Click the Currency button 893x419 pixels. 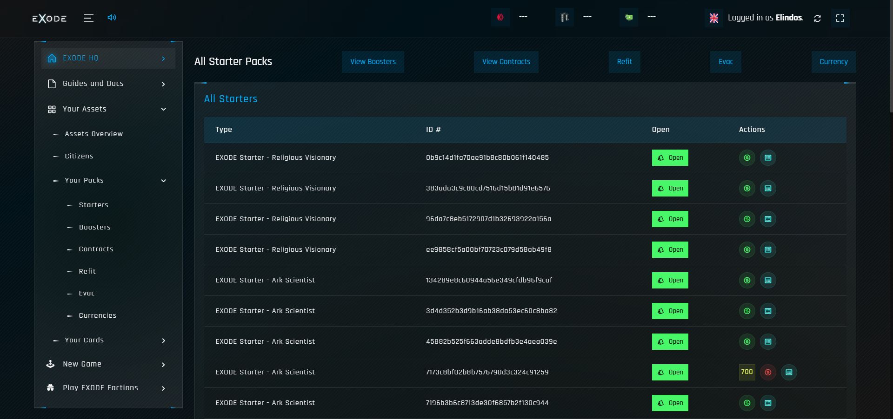(833, 62)
